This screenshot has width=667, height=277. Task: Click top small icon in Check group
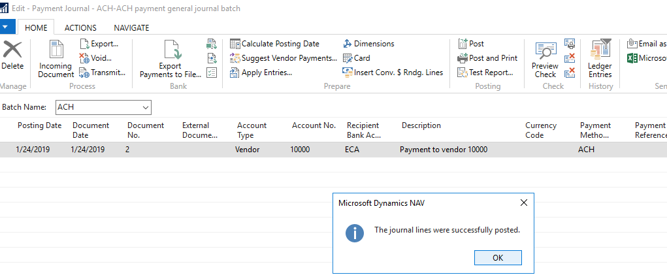(570, 43)
